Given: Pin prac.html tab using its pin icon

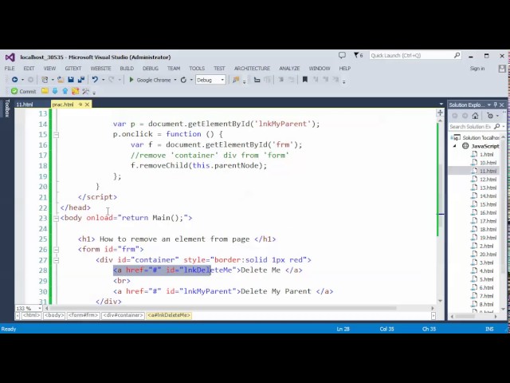Looking at the screenshot, I should pos(80,105).
